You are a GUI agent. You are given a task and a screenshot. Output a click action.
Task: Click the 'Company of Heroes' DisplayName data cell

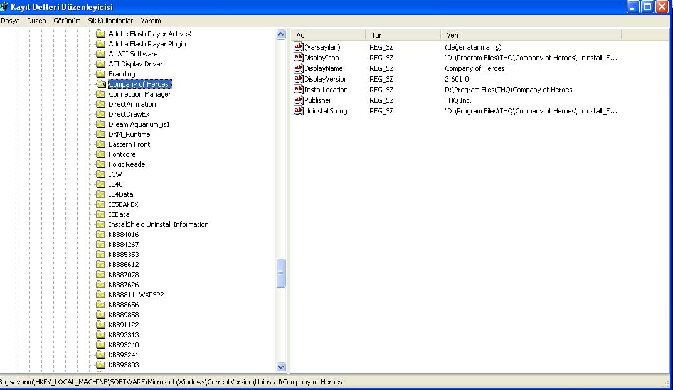[x=474, y=68]
